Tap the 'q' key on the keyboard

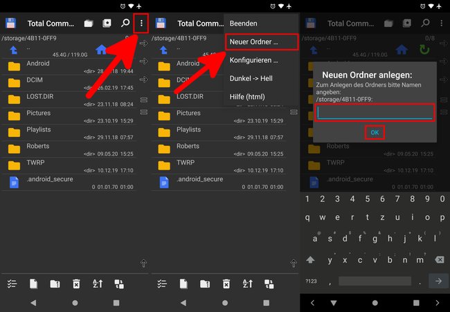click(x=307, y=218)
